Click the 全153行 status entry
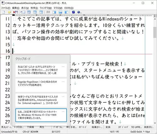The width and height of the screenshot is (157, 134). click(x=56, y=132)
